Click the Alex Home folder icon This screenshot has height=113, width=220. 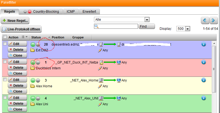click(x=33, y=86)
